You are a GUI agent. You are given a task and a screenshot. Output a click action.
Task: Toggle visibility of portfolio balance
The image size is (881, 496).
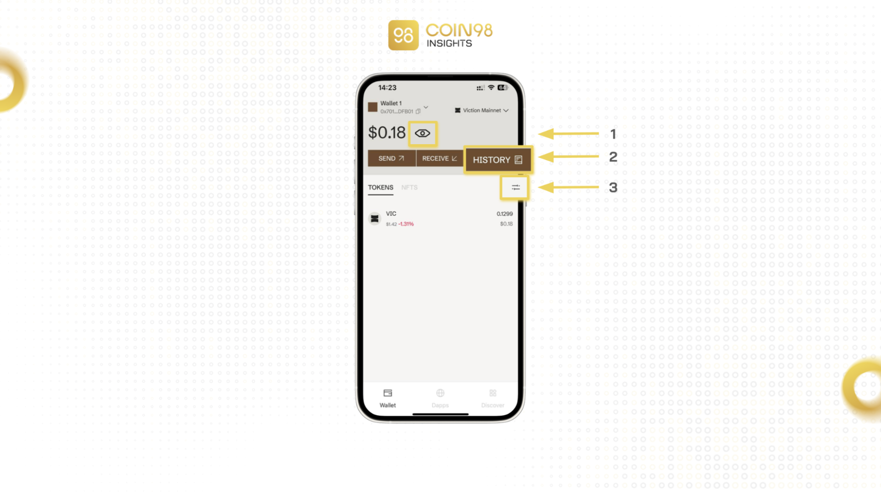pyautogui.click(x=422, y=133)
